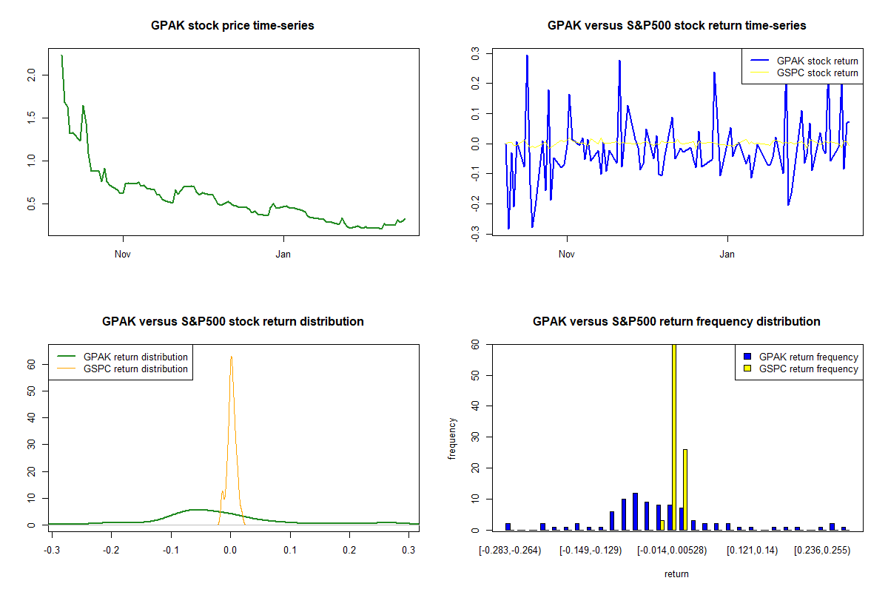Viewport: 888px width, 592px height.
Task: Click the 'GPAK return distribution' legend label
Action: pyautogui.click(x=136, y=357)
